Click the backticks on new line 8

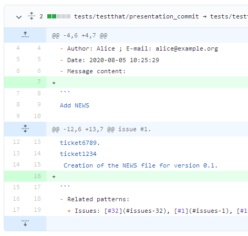click(x=65, y=92)
